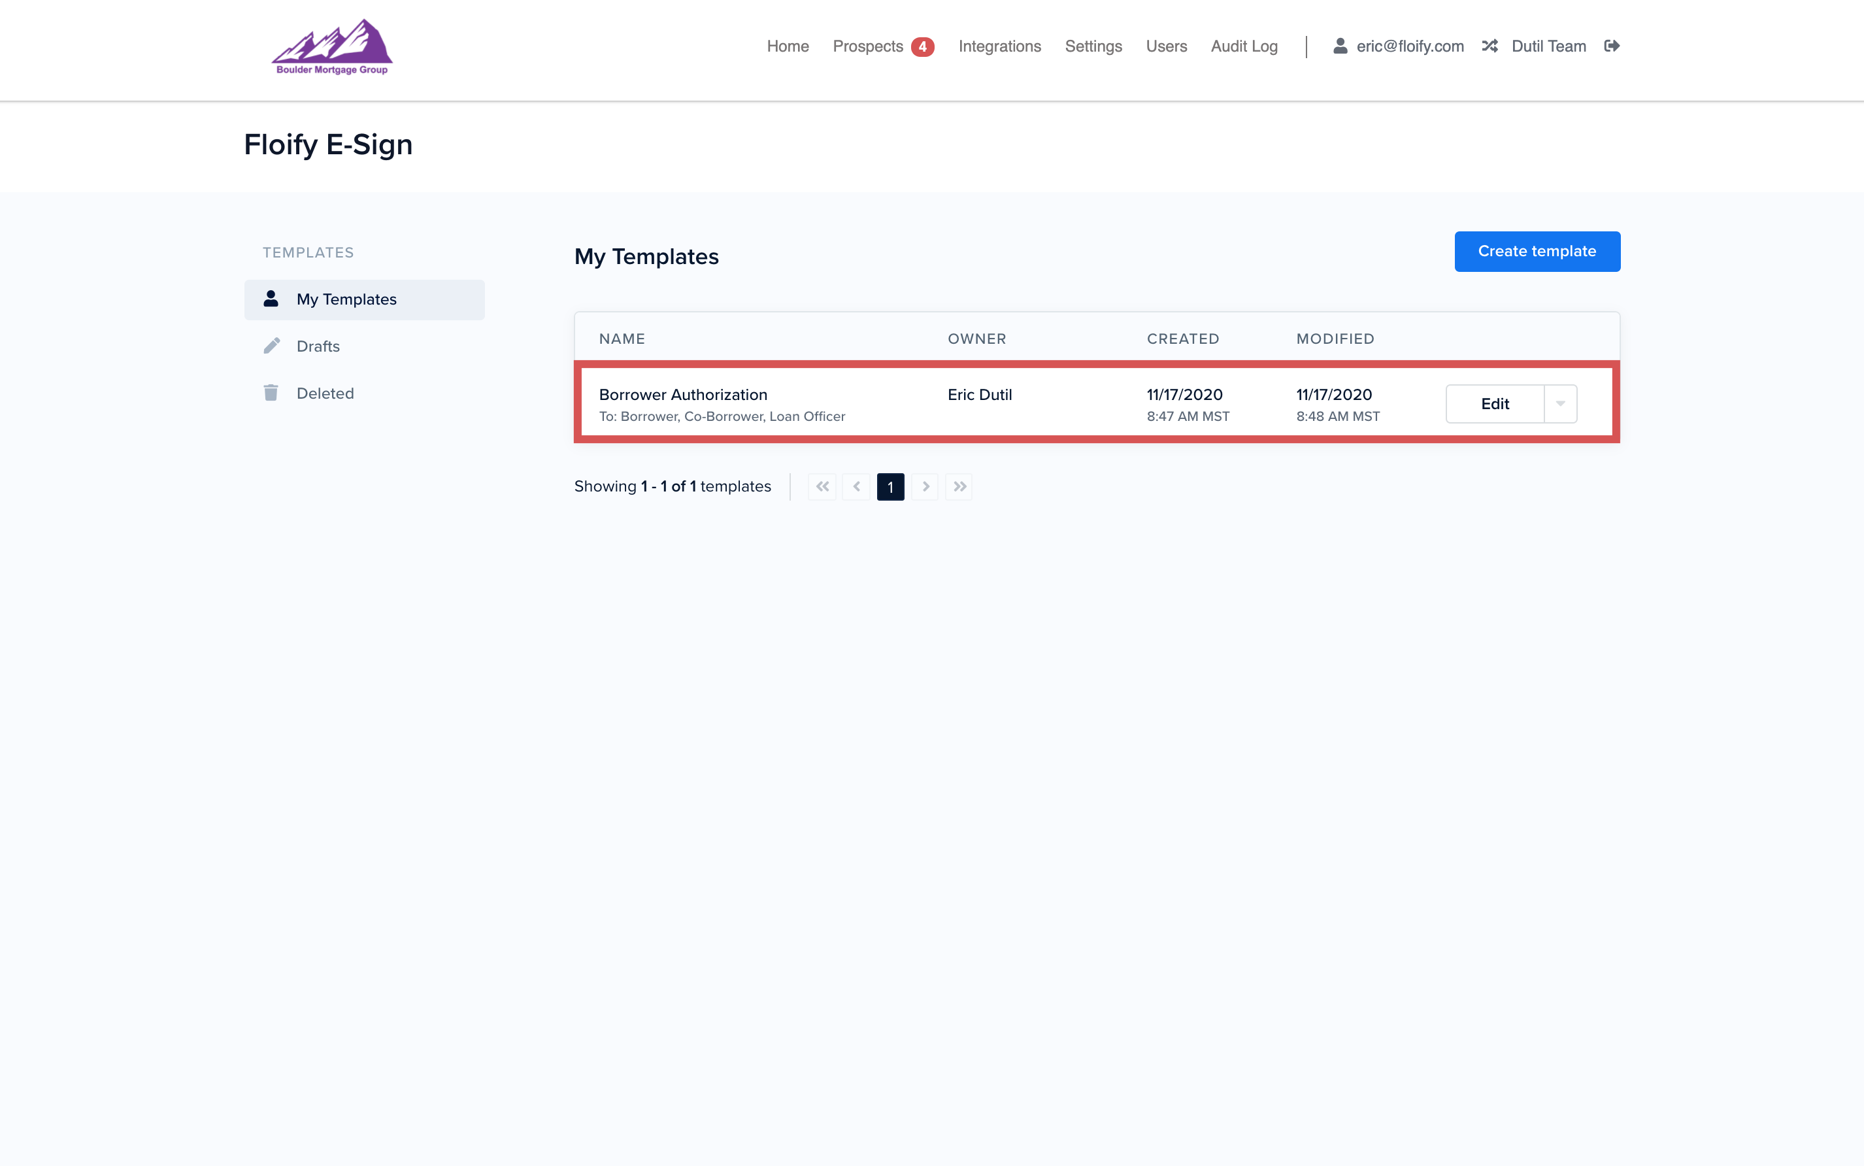
Task: Click the team switch shuffle icon
Action: coord(1490,46)
